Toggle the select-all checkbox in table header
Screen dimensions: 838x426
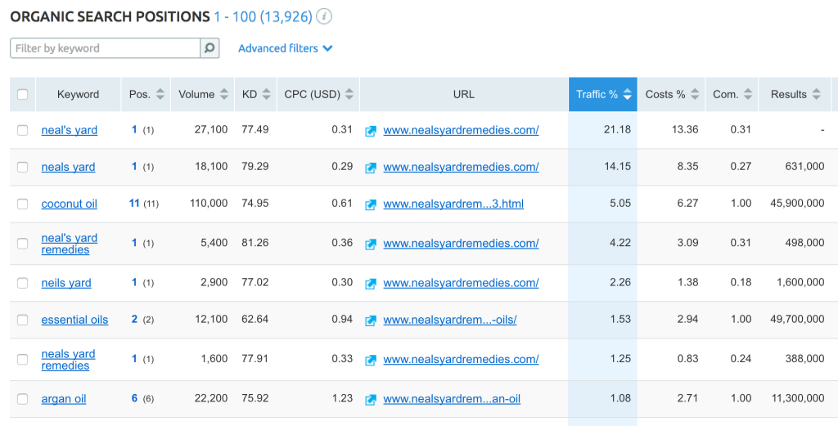pos(22,95)
